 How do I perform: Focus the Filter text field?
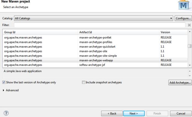(x=100, y=25)
